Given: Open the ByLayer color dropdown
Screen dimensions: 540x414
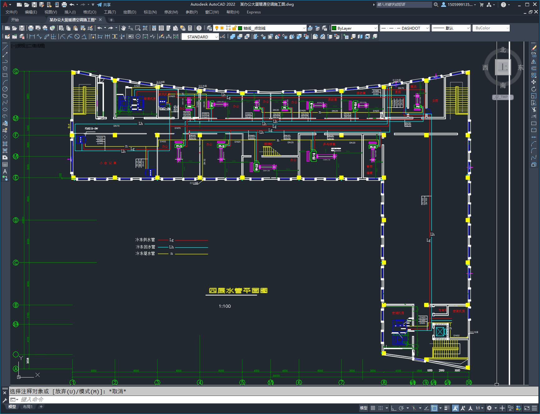Looking at the screenshot, I should (x=375, y=28).
